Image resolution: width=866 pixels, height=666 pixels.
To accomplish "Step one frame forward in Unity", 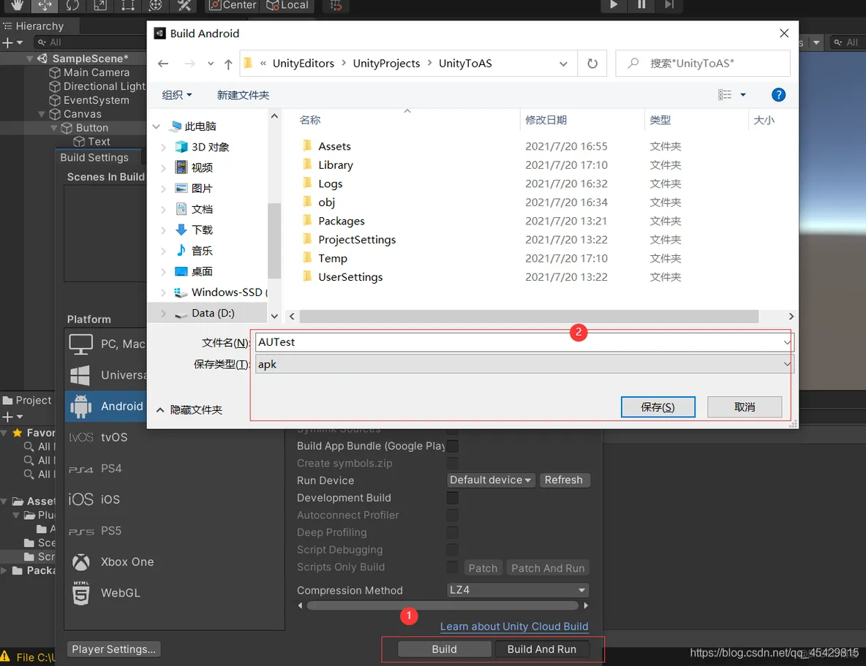I will click(669, 5).
